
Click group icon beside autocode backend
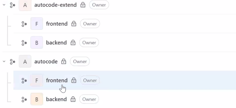[x=24, y=99]
